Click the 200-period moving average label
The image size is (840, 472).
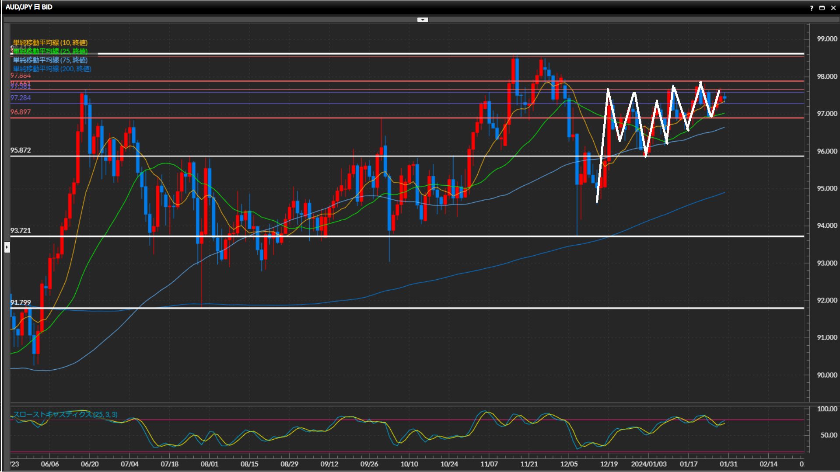click(x=52, y=69)
